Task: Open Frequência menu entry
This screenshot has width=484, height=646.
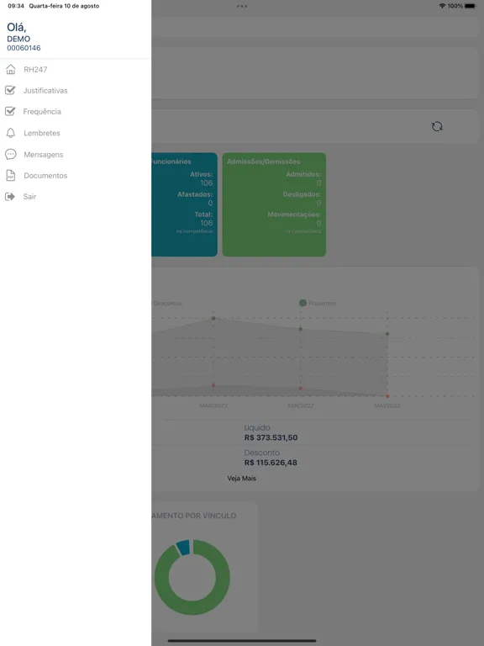Action: tap(42, 112)
